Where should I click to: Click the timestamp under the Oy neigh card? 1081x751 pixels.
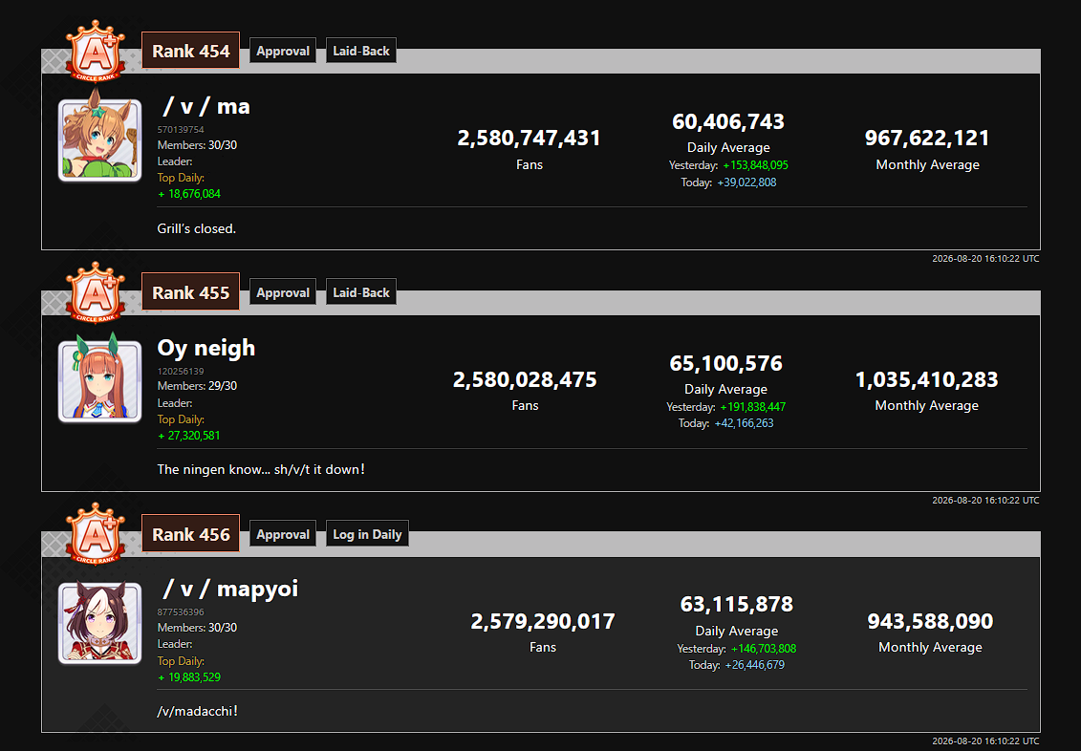coord(985,501)
